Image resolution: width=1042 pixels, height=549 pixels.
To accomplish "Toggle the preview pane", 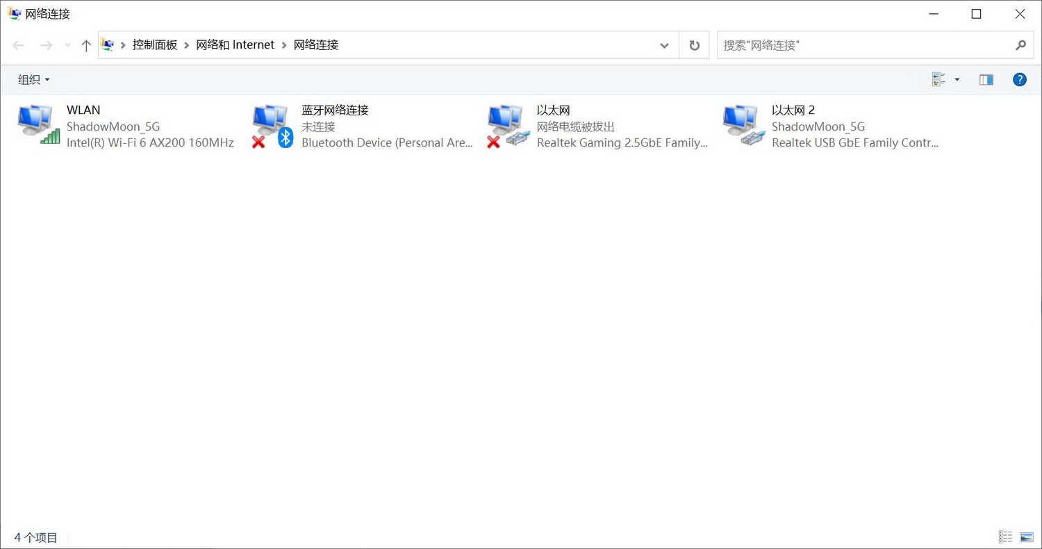I will coord(986,80).
